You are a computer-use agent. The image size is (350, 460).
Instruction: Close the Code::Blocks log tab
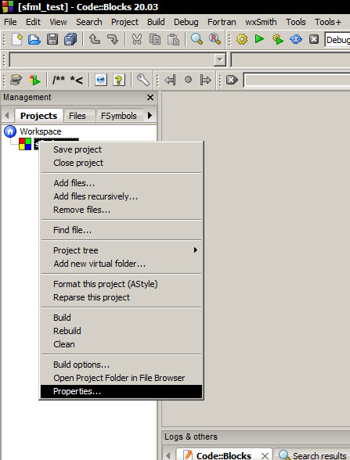(x=265, y=455)
